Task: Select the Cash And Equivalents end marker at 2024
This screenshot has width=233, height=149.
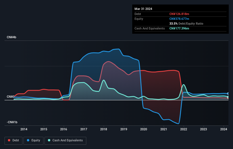Action: point(228,97)
